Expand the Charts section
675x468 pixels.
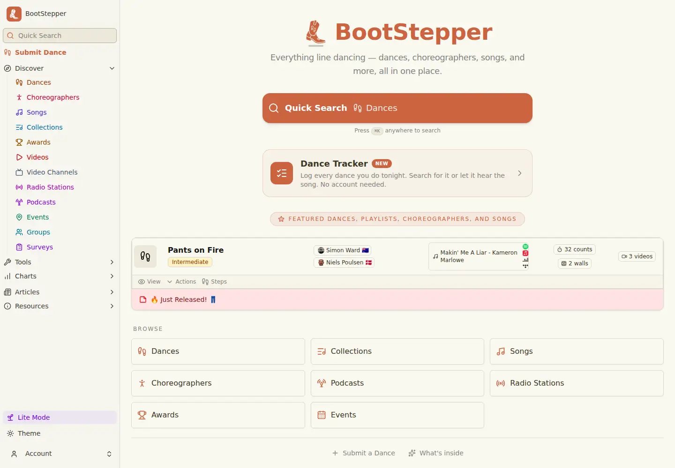pos(112,276)
